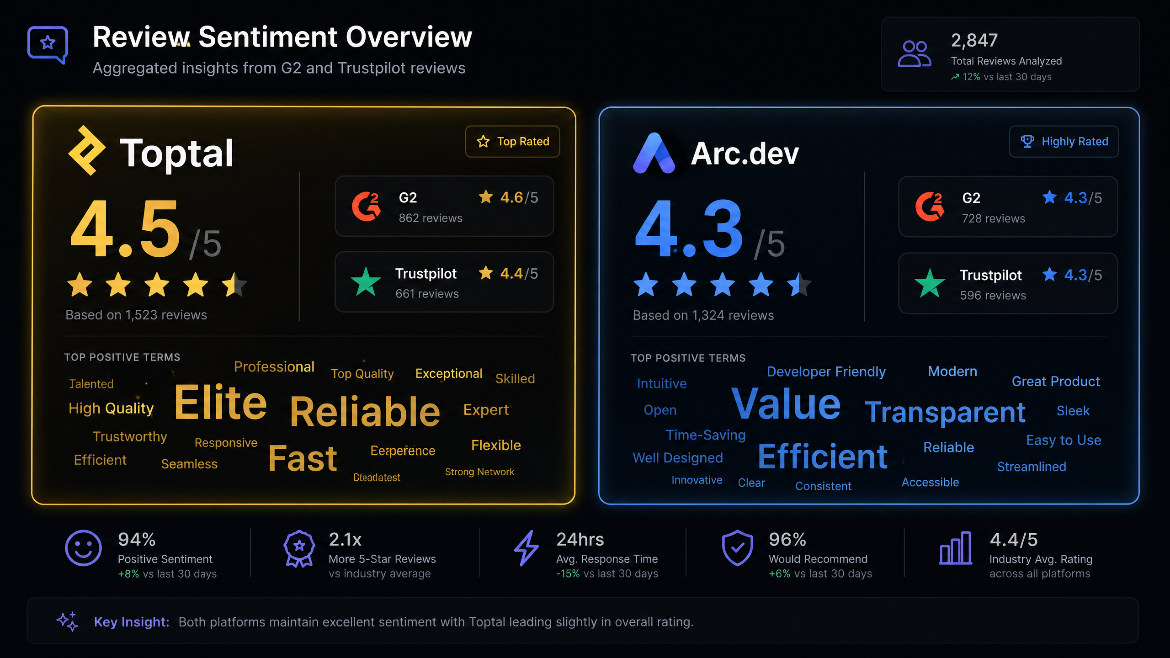Click the shield checkmark Would Recommend icon

[737, 548]
